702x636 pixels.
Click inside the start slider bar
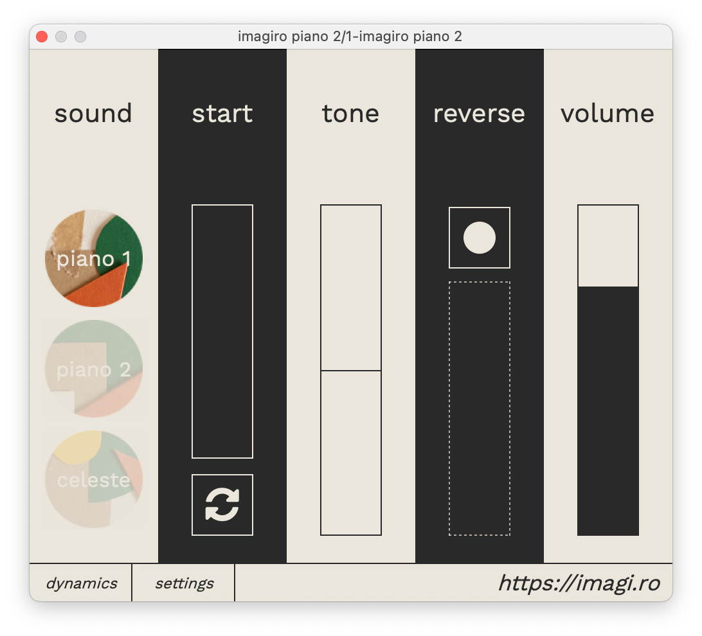(x=222, y=331)
